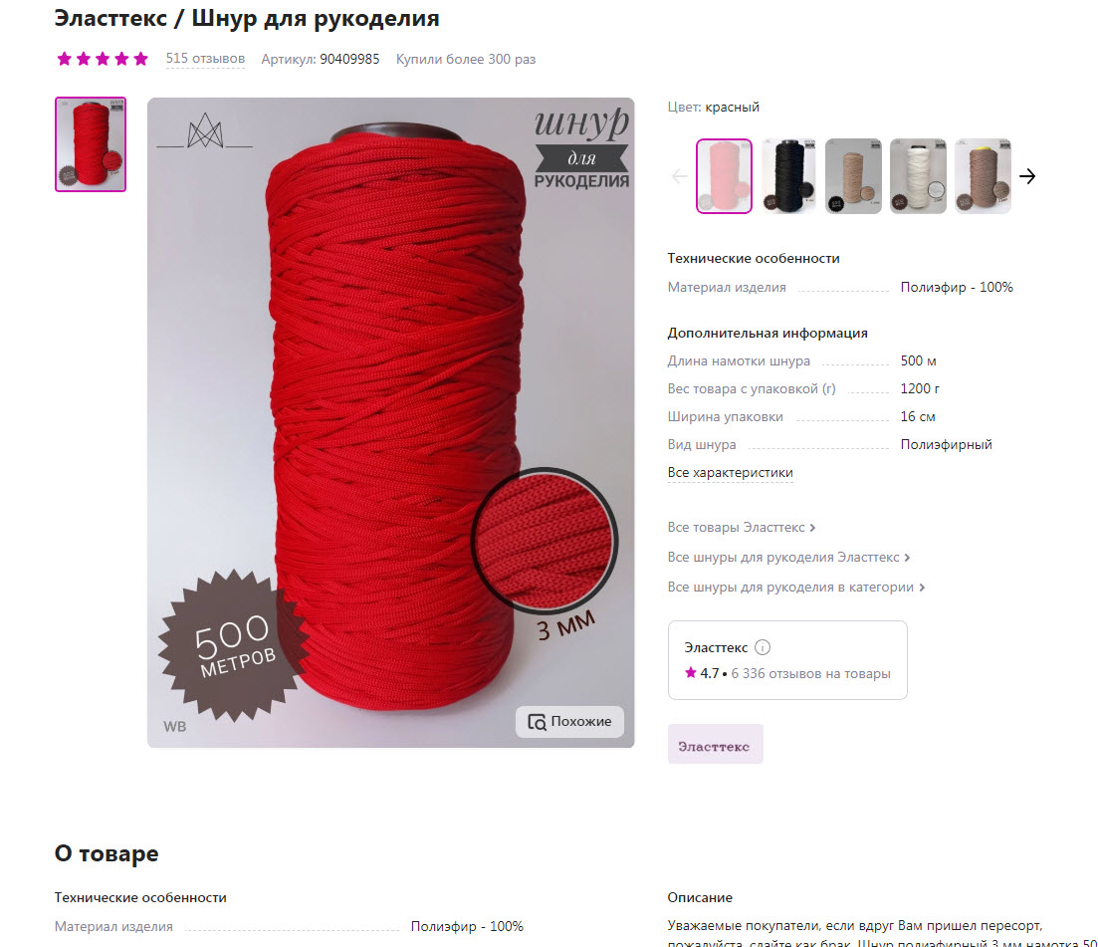Select the white cord color swatch

click(x=918, y=176)
